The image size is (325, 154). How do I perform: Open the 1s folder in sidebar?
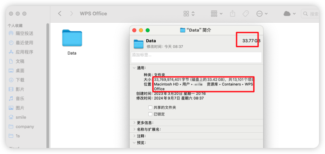[14, 136]
